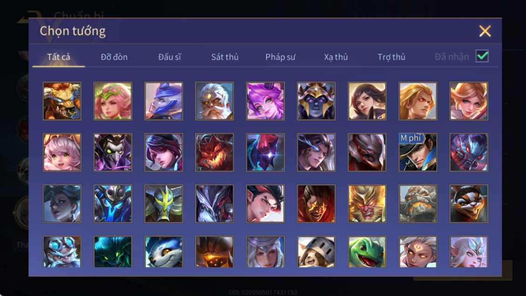The image size is (526, 296).
Task: Close the 'Chọn tướng' dialog
Action: [x=485, y=31]
